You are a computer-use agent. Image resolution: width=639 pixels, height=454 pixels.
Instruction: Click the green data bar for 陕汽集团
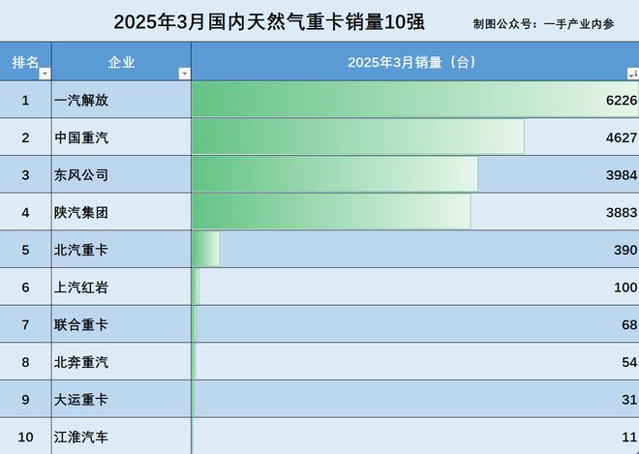[331, 212]
